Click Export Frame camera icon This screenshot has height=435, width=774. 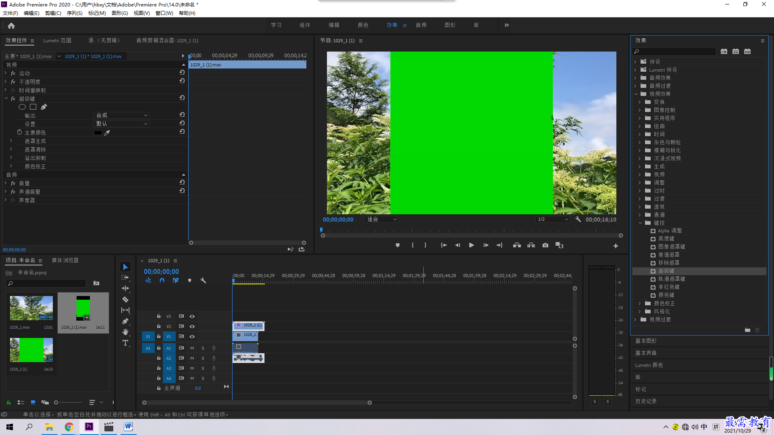point(545,245)
